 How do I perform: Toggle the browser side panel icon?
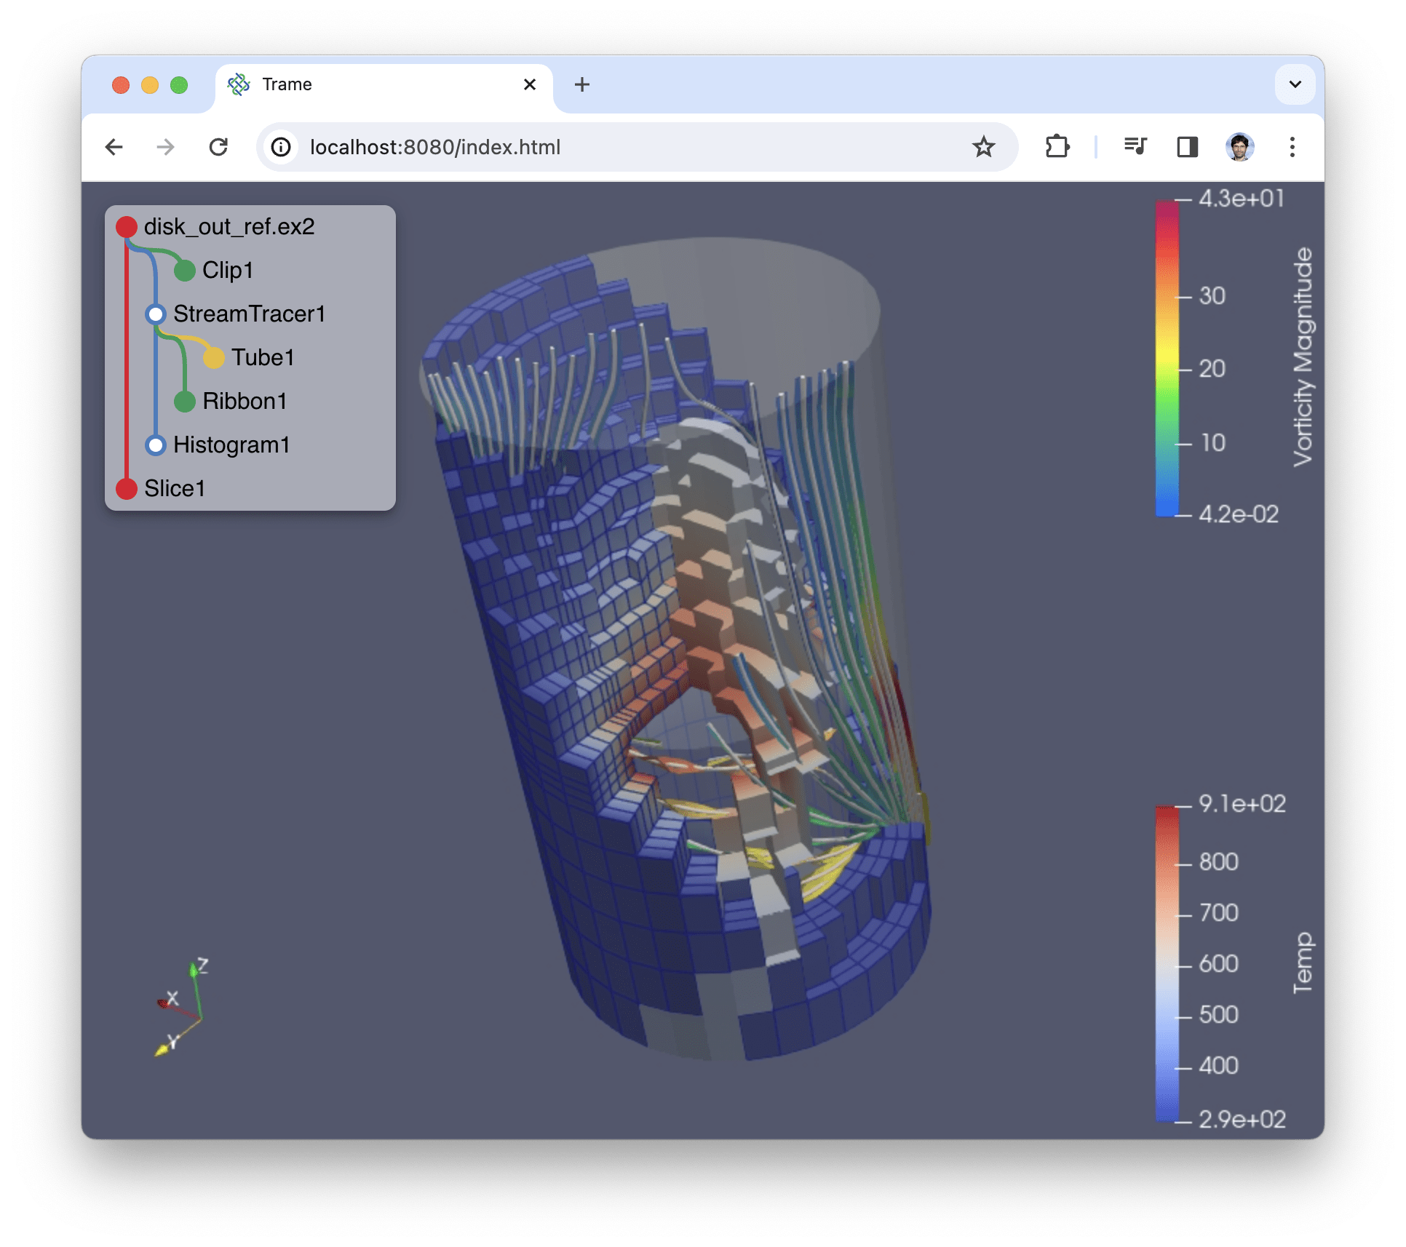coord(1187,147)
